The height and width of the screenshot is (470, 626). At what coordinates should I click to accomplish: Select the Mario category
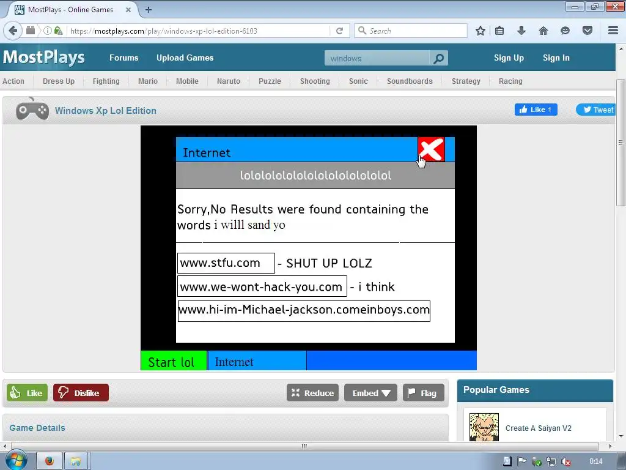coord(148,81)
